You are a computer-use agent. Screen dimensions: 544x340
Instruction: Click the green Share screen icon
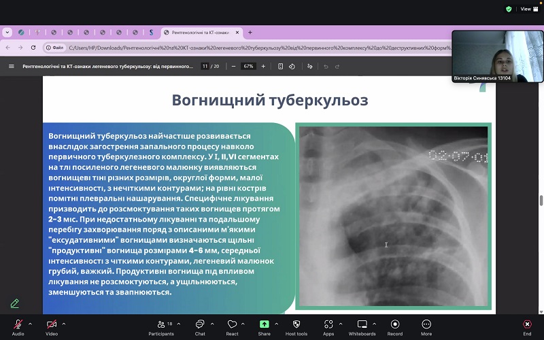click(x=264, y=324)
